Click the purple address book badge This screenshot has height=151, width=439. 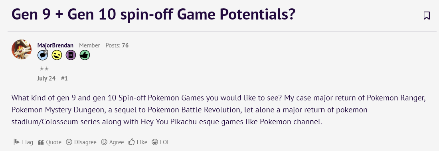click(71, 55)
